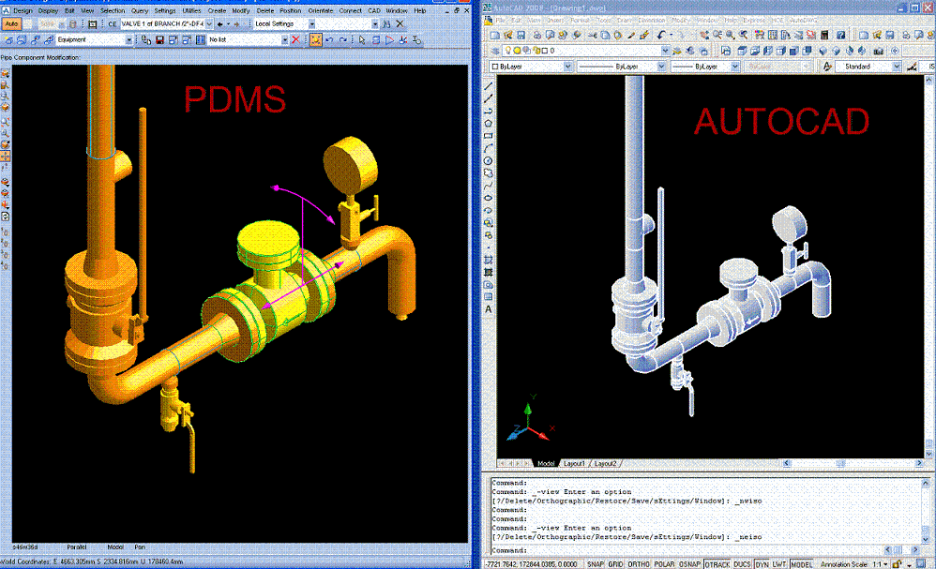Toggle GRID display in AutoCAD status bar
The width and height of the screenshot is (936, 569).
(615, 564)
